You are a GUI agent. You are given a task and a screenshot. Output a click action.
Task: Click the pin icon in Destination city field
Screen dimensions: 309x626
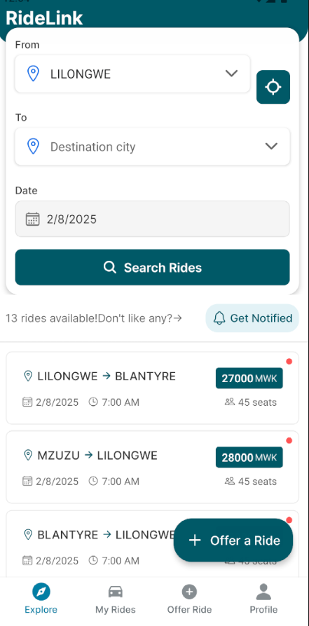(x=33, y=147)
